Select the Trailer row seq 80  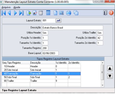click(x=41, y=81)
